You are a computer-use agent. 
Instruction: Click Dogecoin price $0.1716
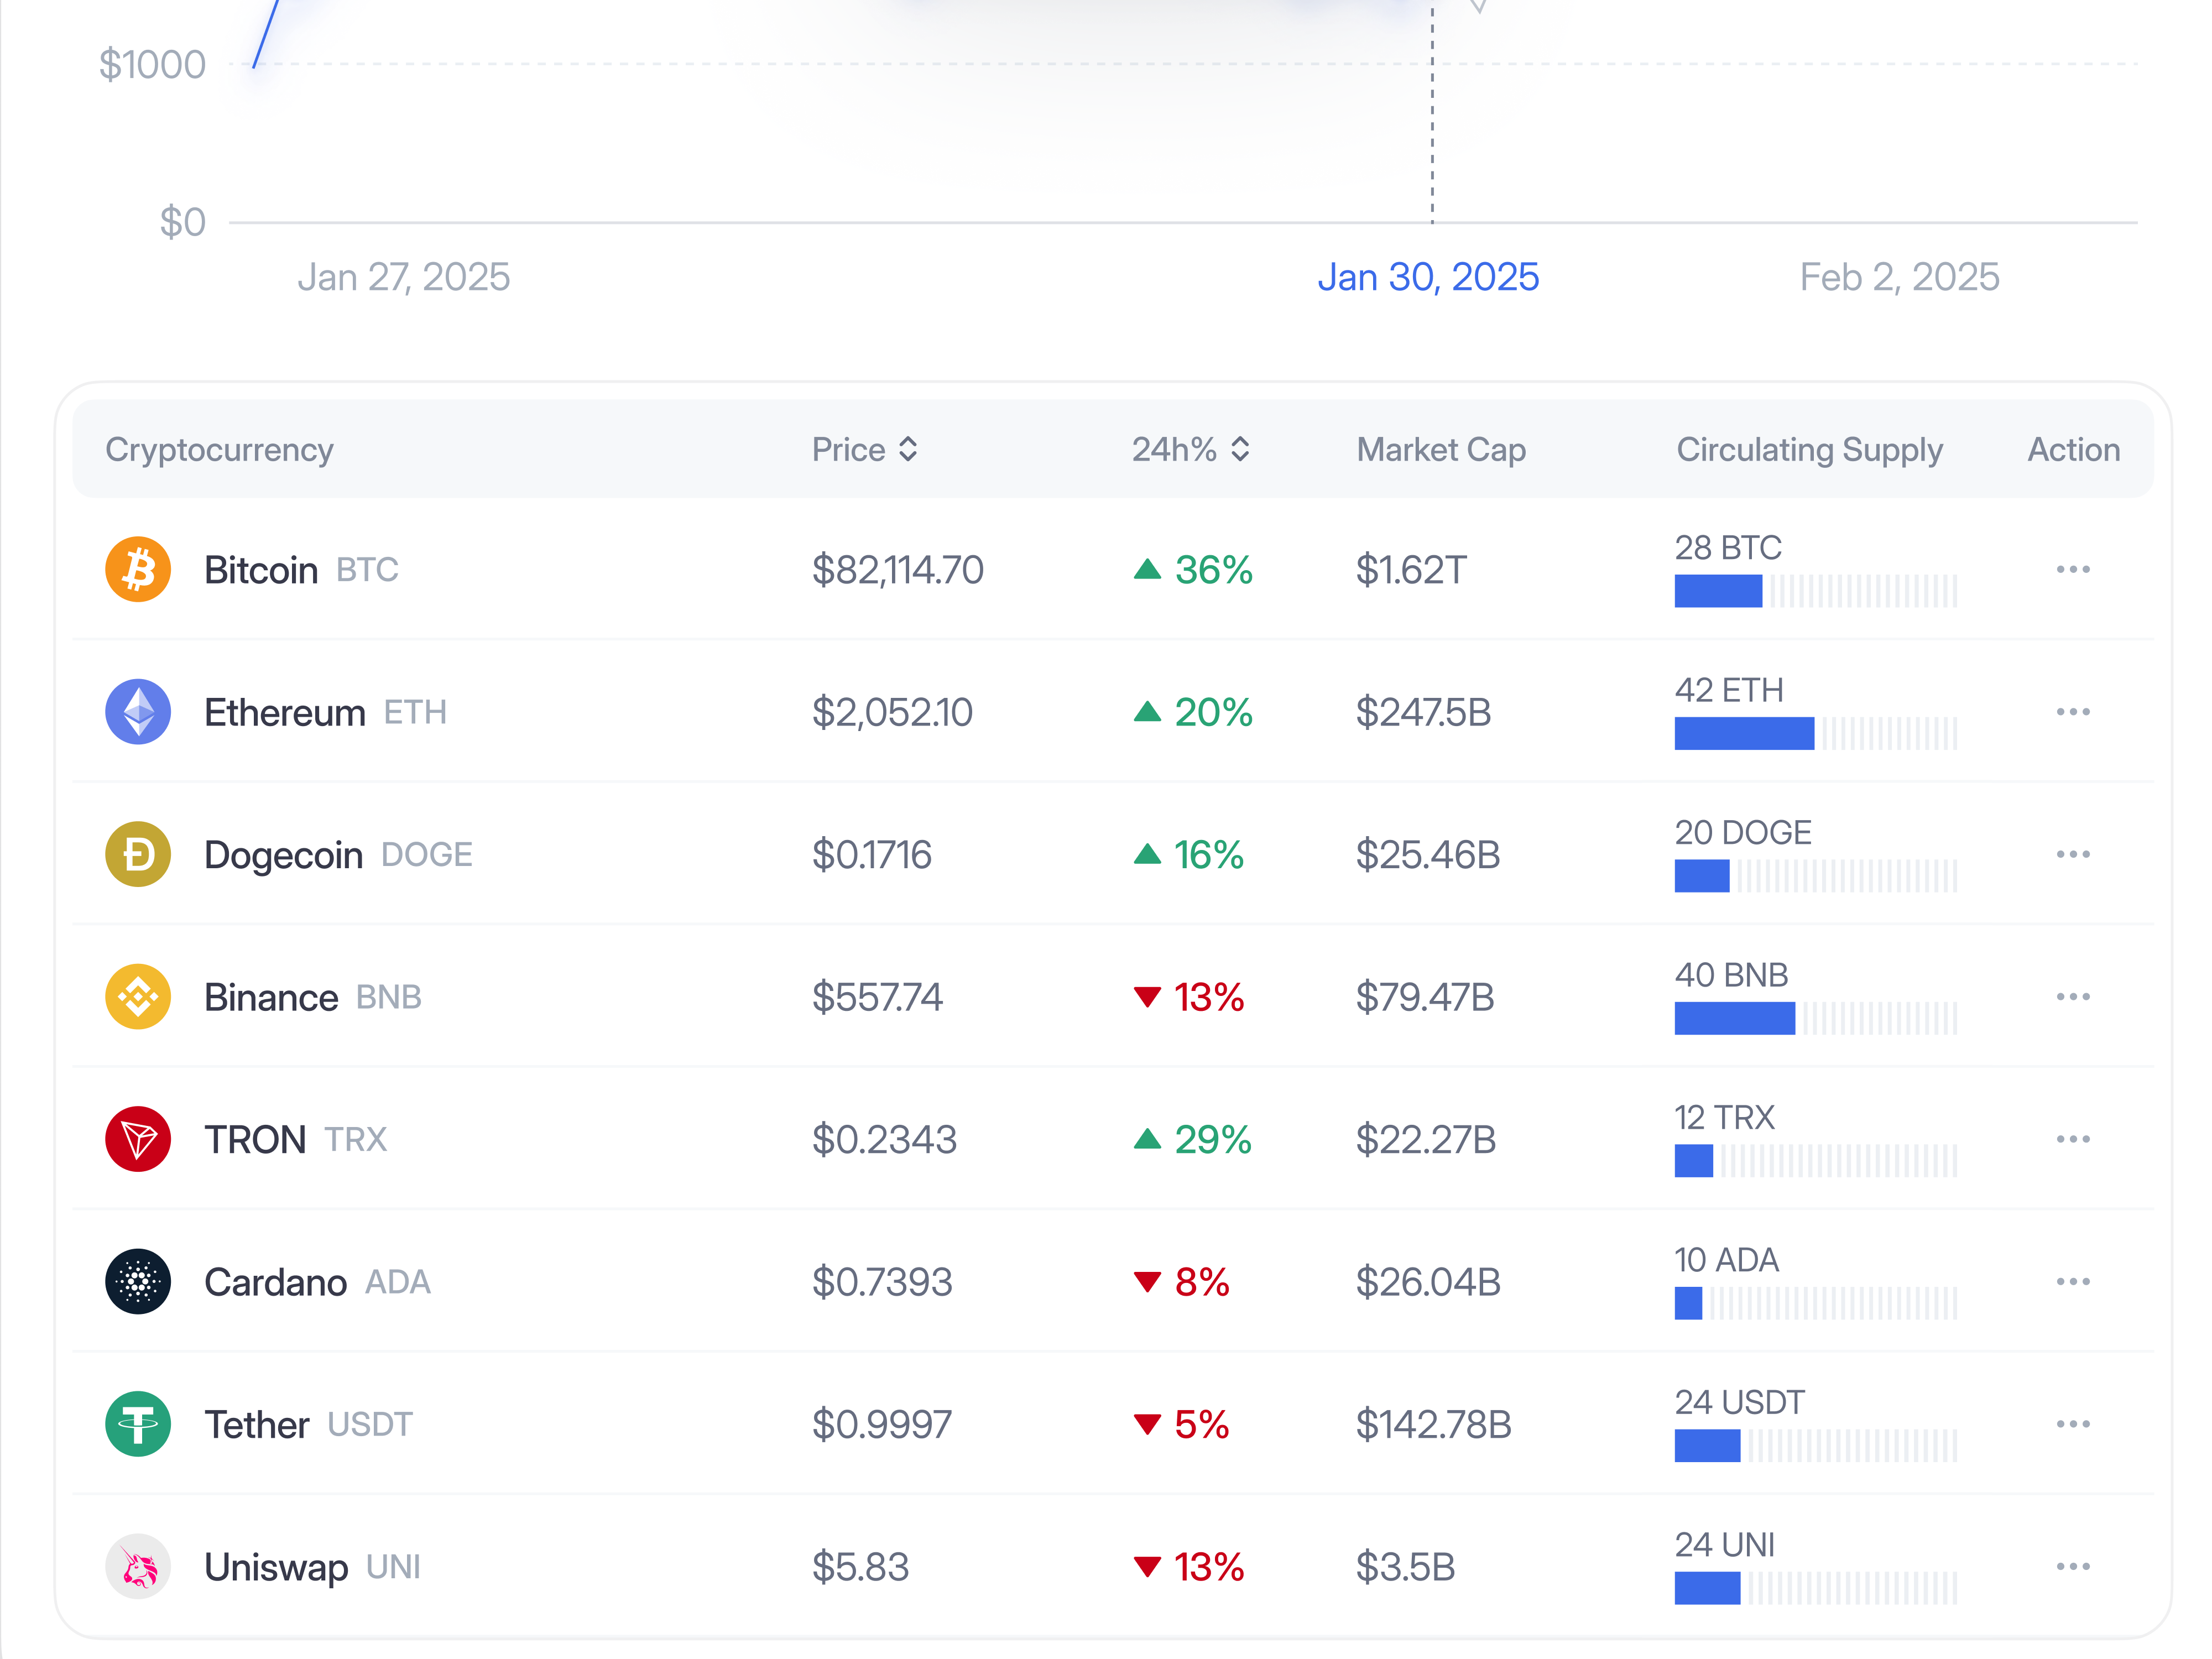(x=872, y=855)
